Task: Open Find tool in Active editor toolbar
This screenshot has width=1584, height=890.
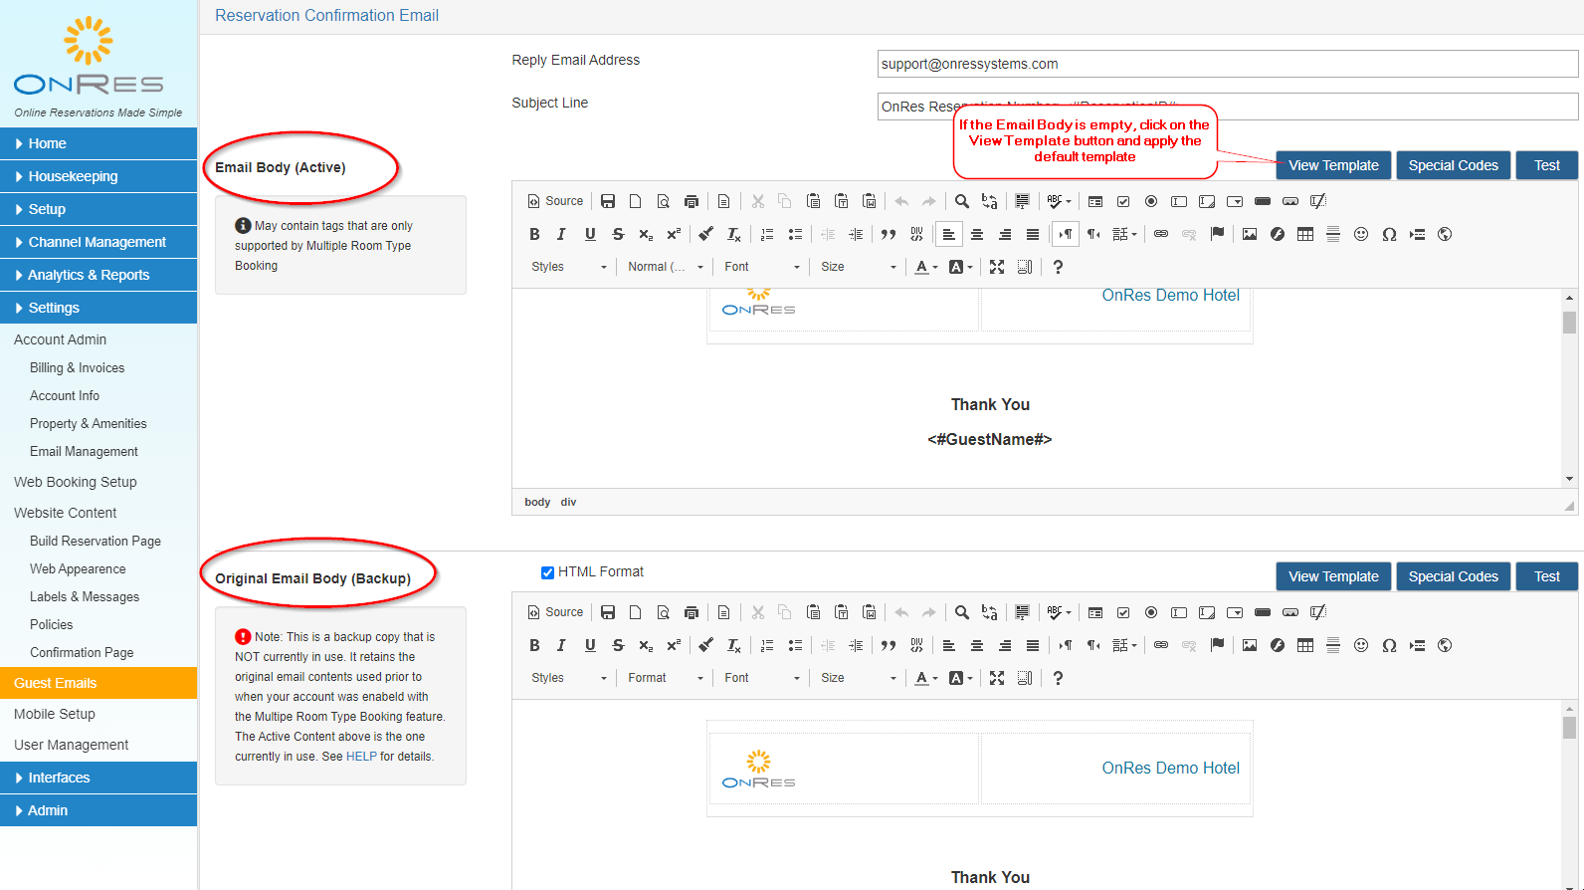Action: pyautogui.click(x=962, y=201)
